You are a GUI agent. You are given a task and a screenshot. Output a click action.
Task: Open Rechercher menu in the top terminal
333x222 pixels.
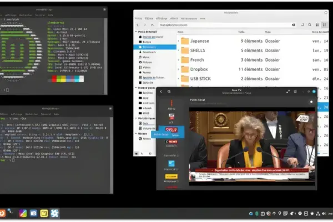(26, 15)
